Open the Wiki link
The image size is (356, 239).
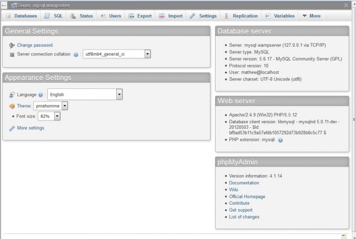(x=234, y=189)
